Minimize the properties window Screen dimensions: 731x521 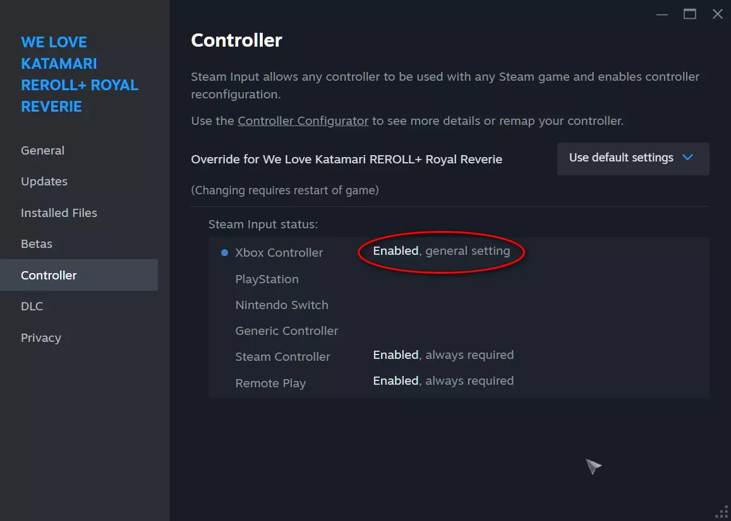[662, 15]
